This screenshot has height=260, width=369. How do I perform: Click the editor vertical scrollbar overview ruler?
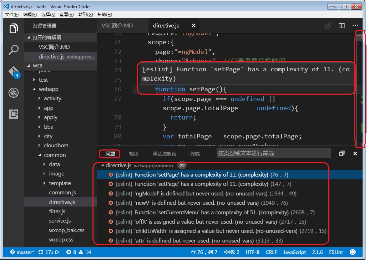pyautogui.click(x=360, y=89)
